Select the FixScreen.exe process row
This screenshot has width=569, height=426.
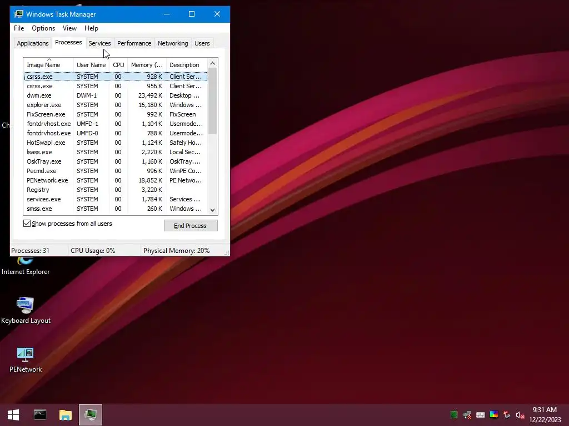pyautogui.click(x=116, y=114)
